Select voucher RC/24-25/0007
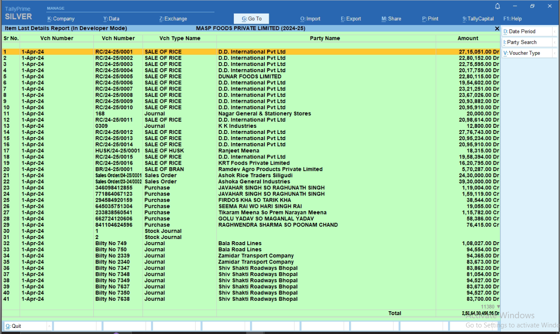The width and height of the screenshot is (560, 334). coord(114,89)
